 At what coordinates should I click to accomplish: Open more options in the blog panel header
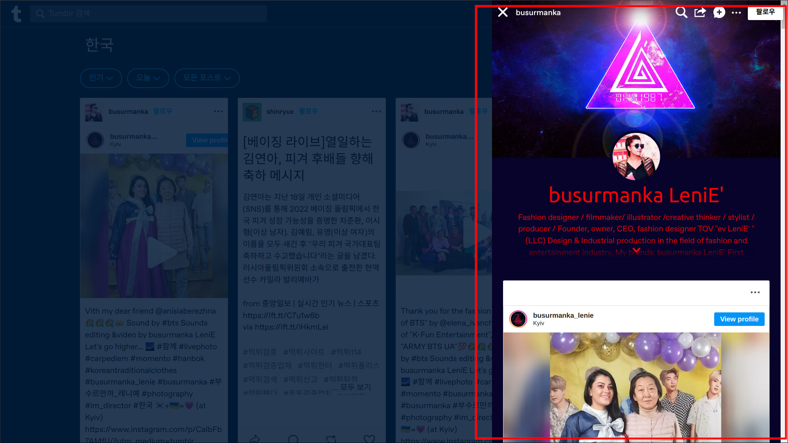click(736, 13)
